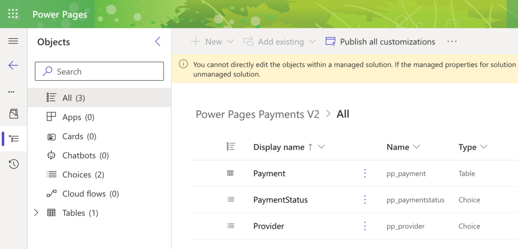Viewport: 518px width, 249px height.
Task: Click the back arrow in left rail
Action: pyautogui.click(x=13, y=66)
